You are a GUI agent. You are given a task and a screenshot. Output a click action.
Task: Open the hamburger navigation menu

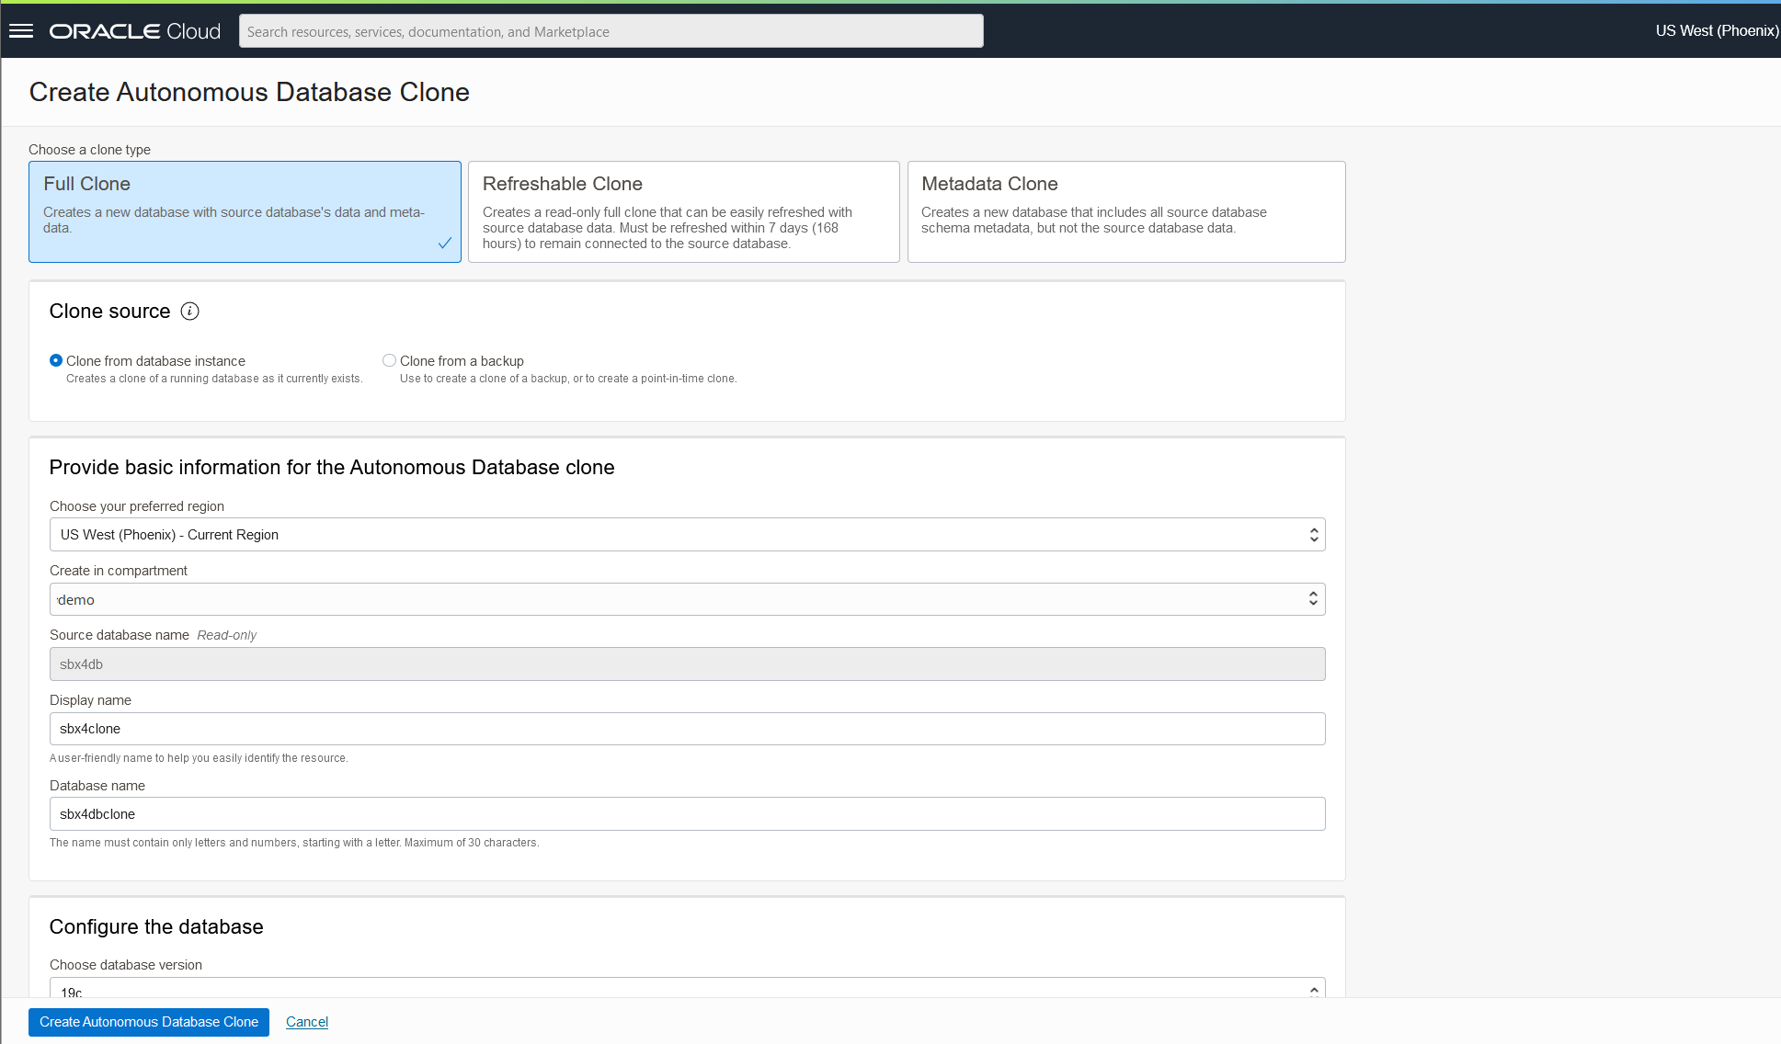(x=21, y=31)
